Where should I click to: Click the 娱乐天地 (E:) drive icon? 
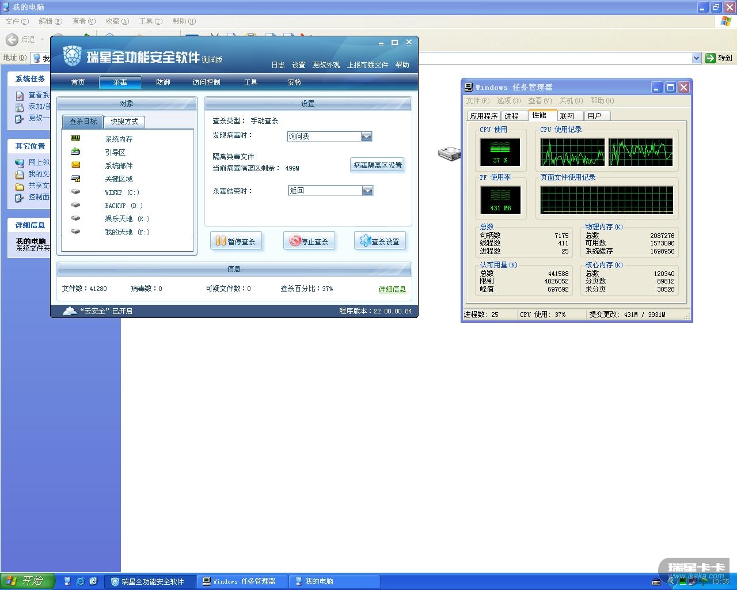[x=75, y=218]
